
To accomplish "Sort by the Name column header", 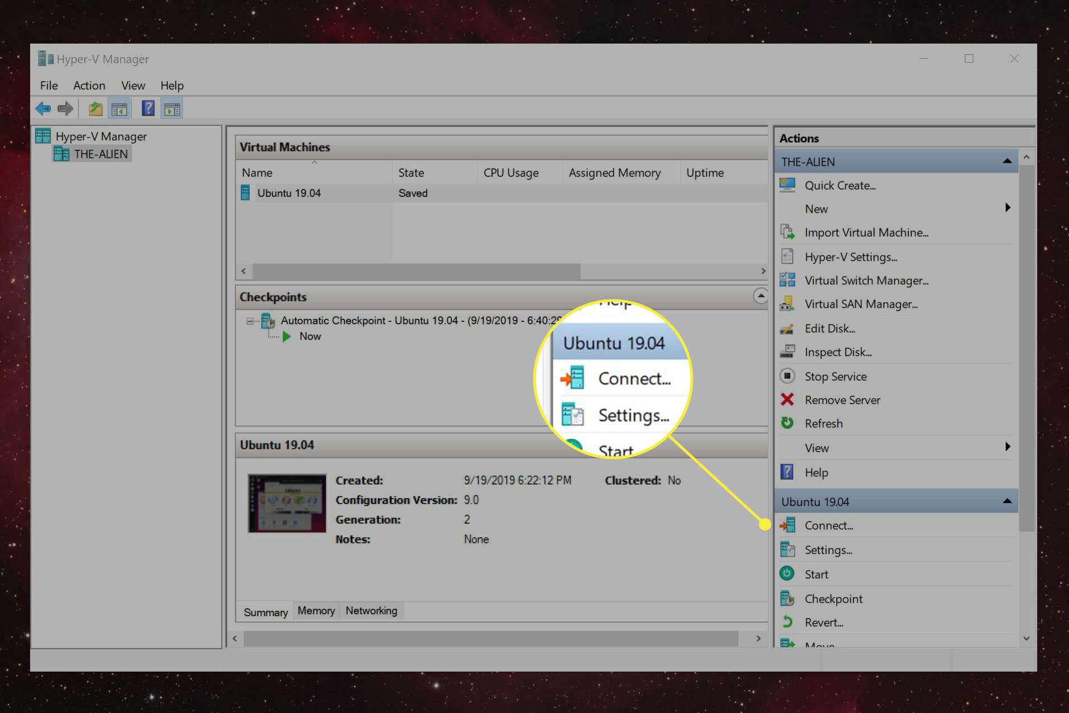I will pyautogui.click(x=314, y=172).
